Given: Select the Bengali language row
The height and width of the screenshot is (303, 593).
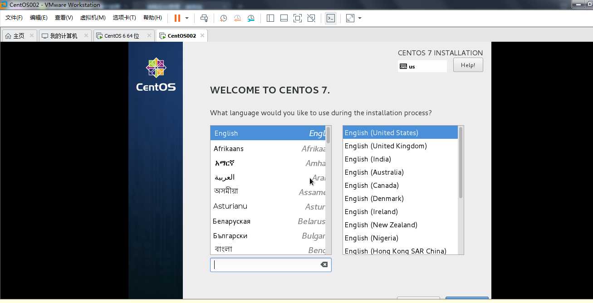Looking at the screenshot, I should 268,249.
